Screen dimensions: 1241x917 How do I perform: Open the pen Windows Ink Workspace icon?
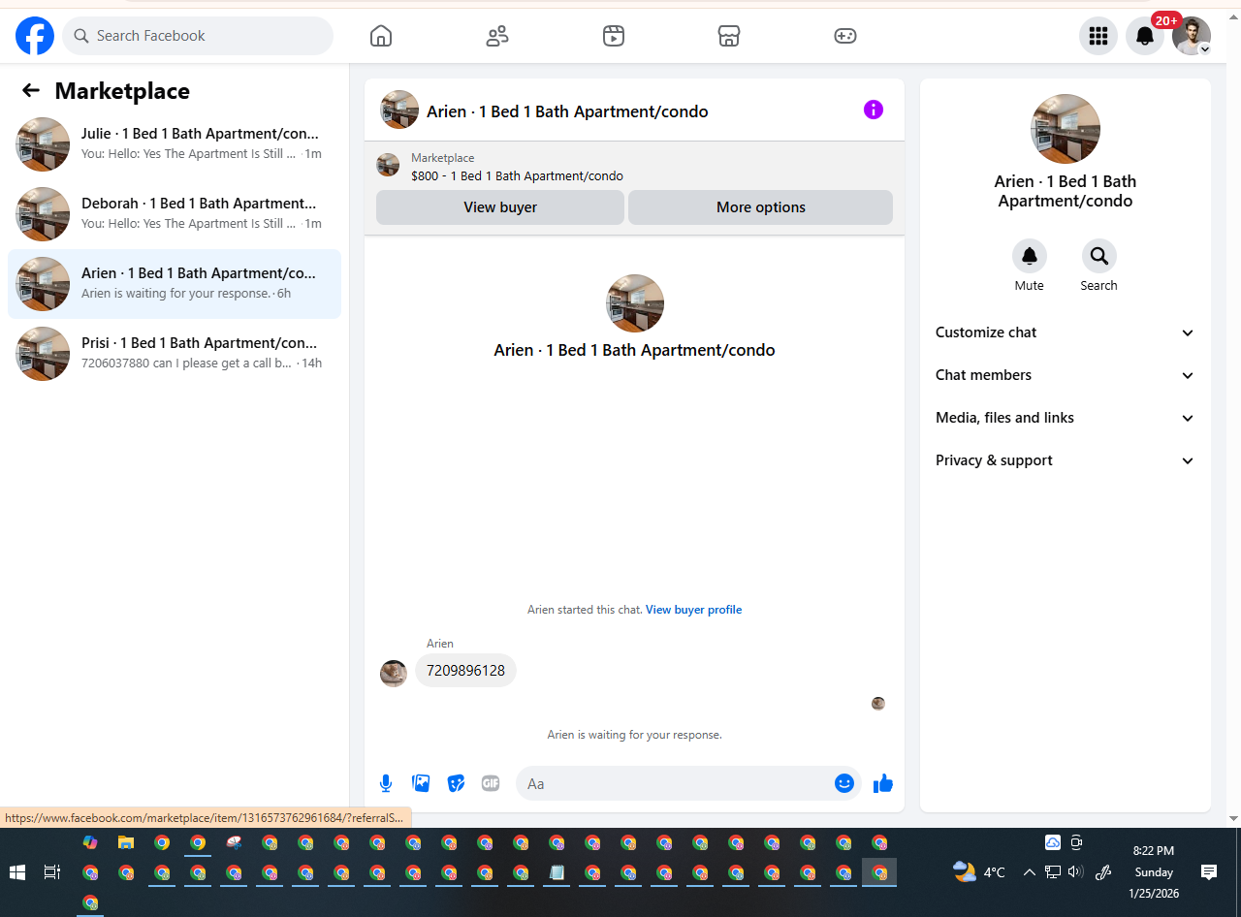[x=1102, y=872]
